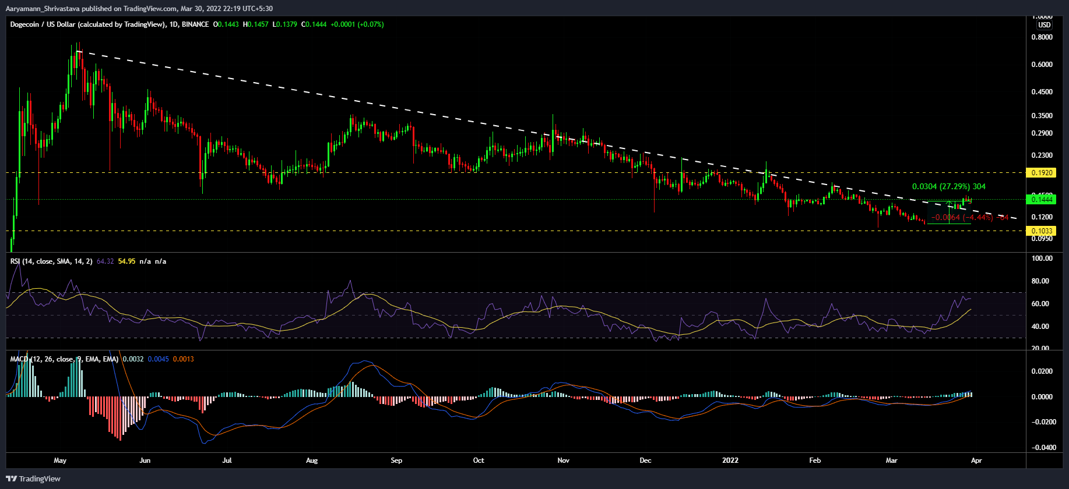Viewport: 1069px width, 489px height.
Task: Click the orange MACD signal value 0.0013
Action: tap(183, 359)
